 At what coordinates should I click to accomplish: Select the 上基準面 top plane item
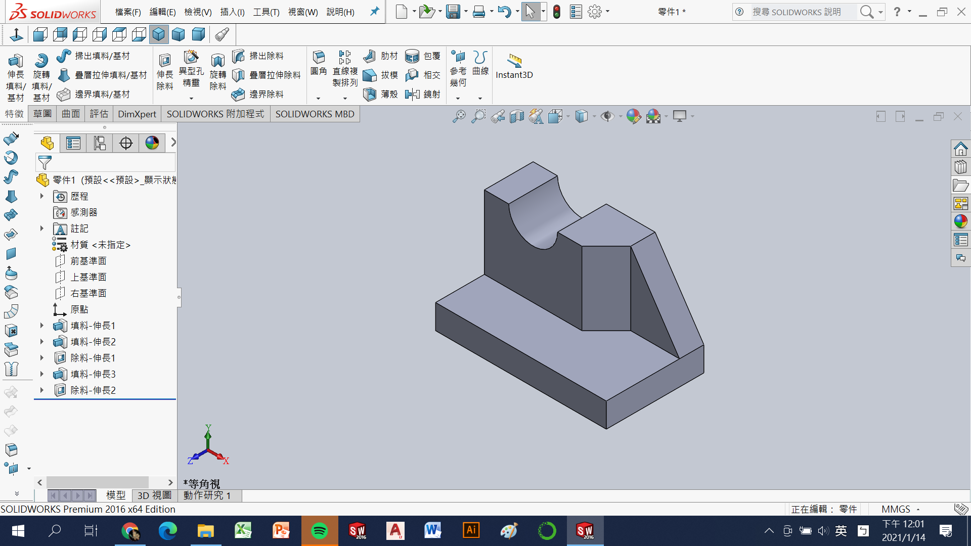coord(89,277)
